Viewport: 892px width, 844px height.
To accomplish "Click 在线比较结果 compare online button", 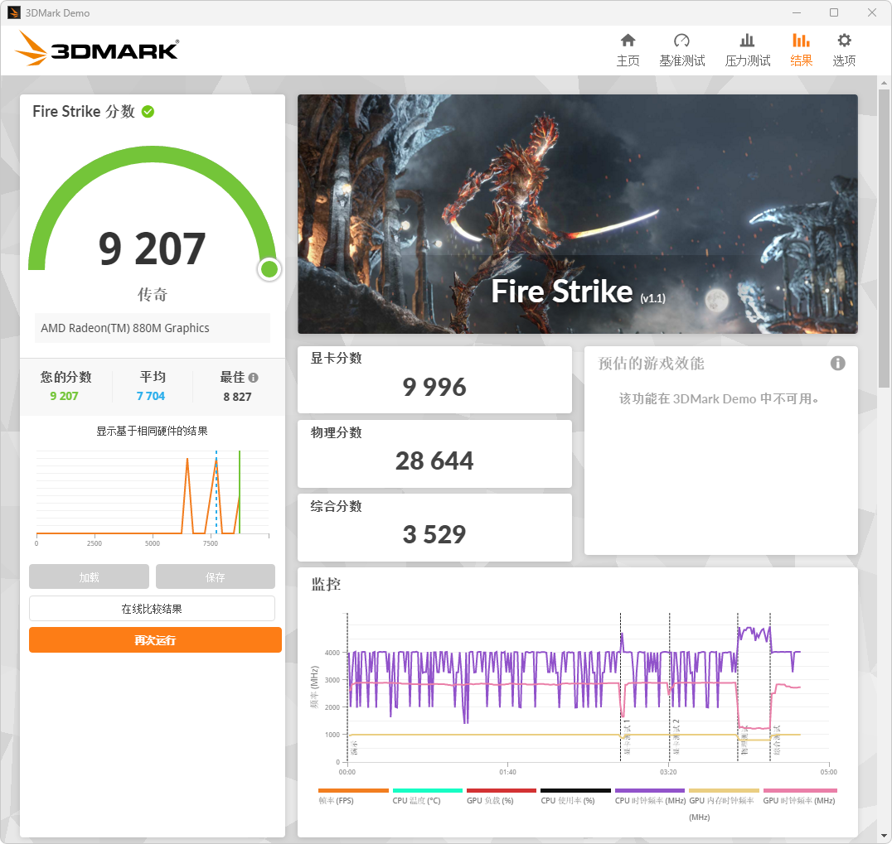I will coord(152,609).
